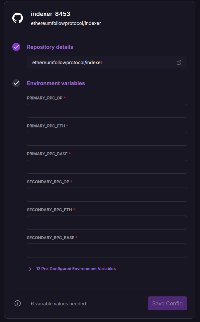The image size is (200, 322).
Task: Focus the PRIMARY_RPC_ETH input field
Action: point(107,139)
